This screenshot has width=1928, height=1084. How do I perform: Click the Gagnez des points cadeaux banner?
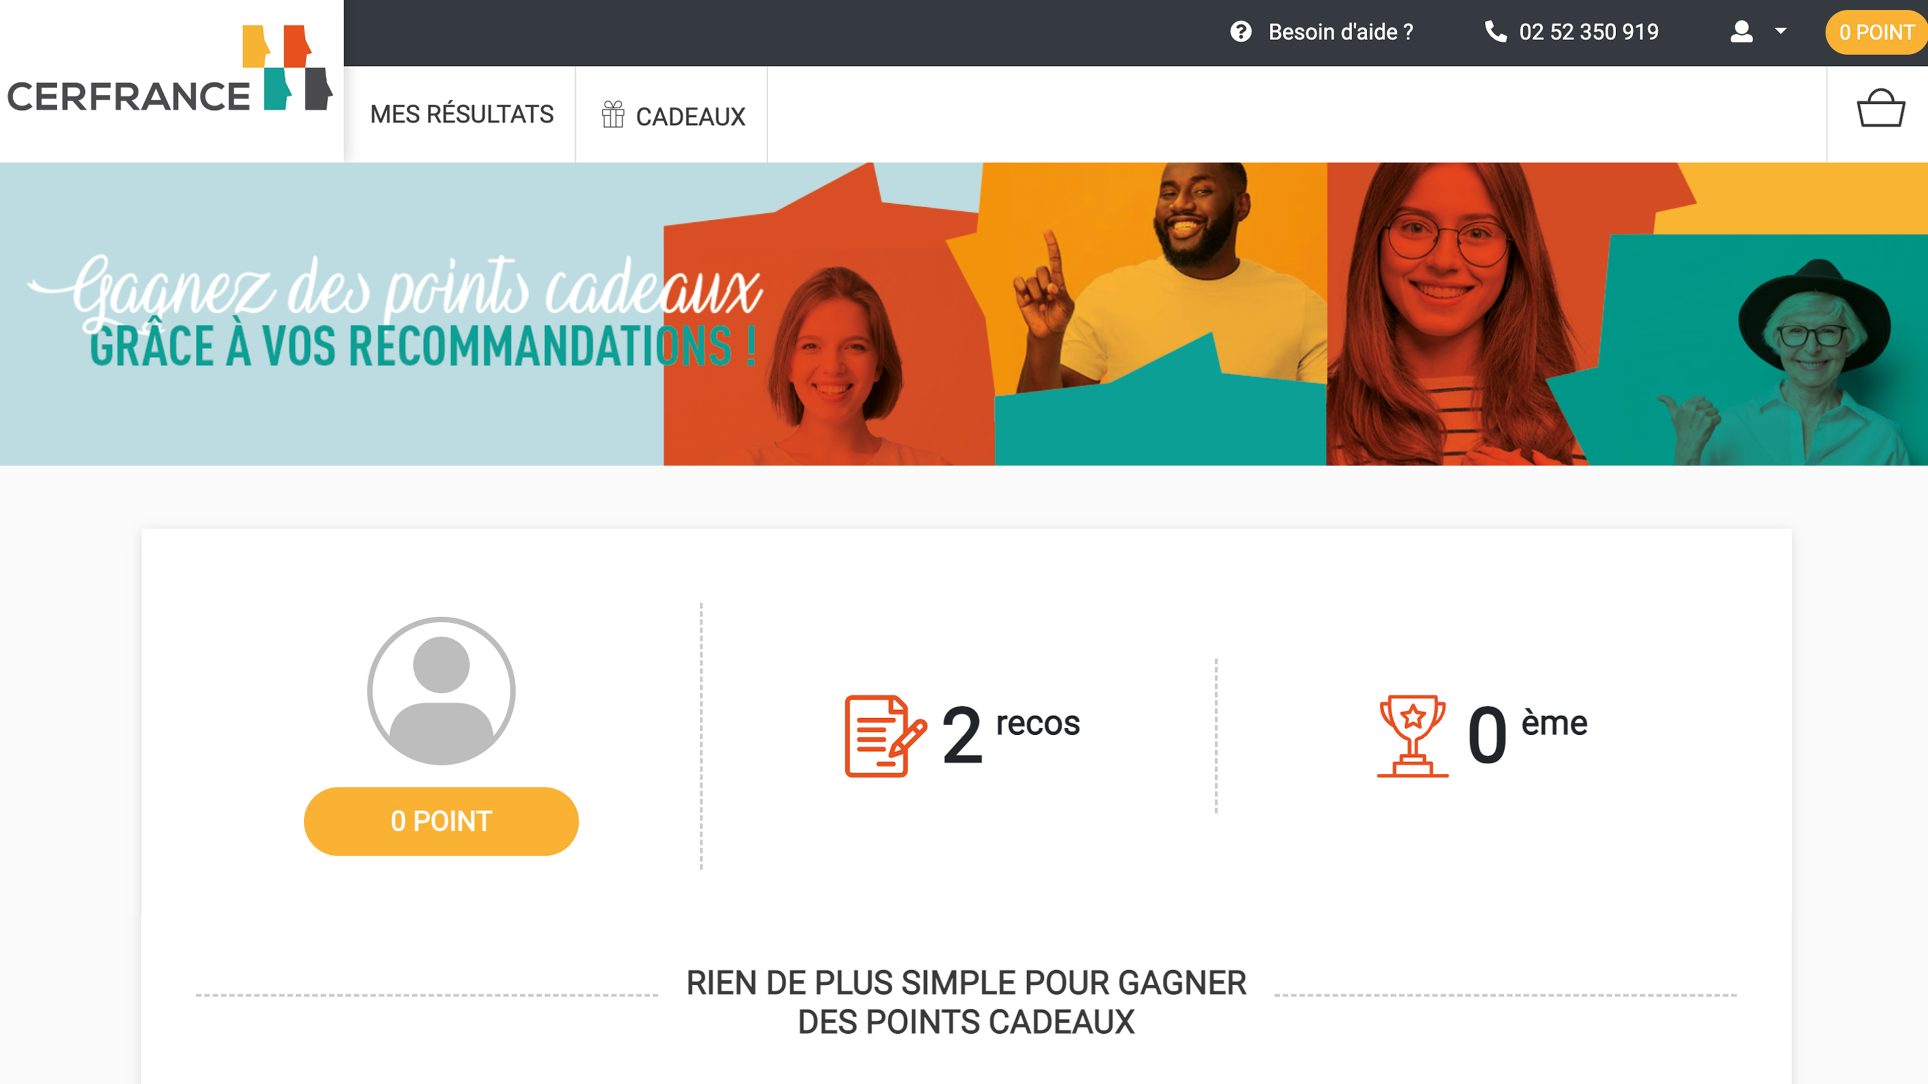coord(964,314)
